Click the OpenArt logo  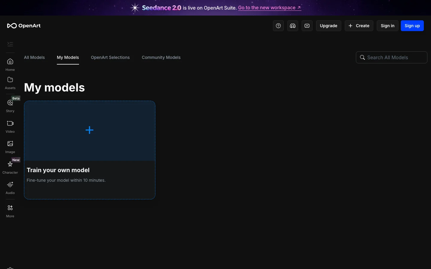coord(24,26)
